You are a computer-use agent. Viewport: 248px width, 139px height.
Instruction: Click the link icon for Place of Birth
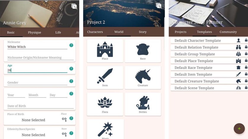[64, 119]
